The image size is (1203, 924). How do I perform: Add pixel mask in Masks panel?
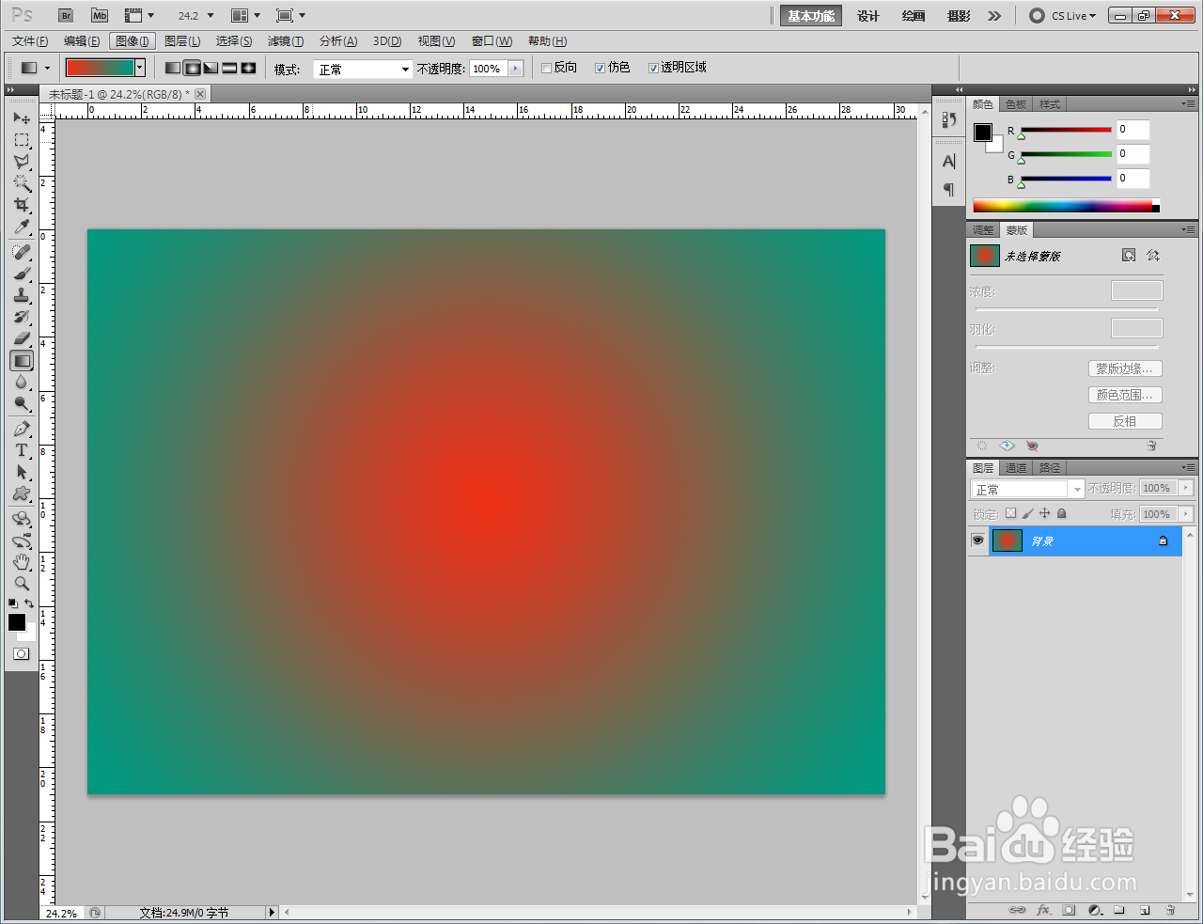coord(1129,256)
